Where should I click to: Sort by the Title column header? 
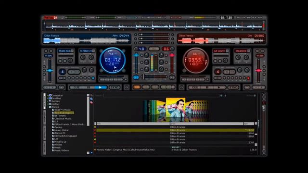(133, 124)
